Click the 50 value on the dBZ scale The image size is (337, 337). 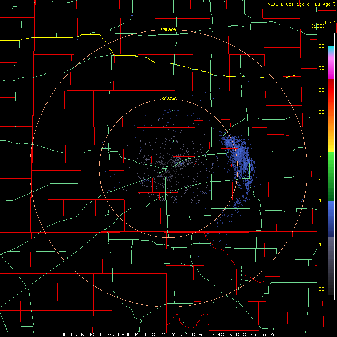[x=322, y=112]
